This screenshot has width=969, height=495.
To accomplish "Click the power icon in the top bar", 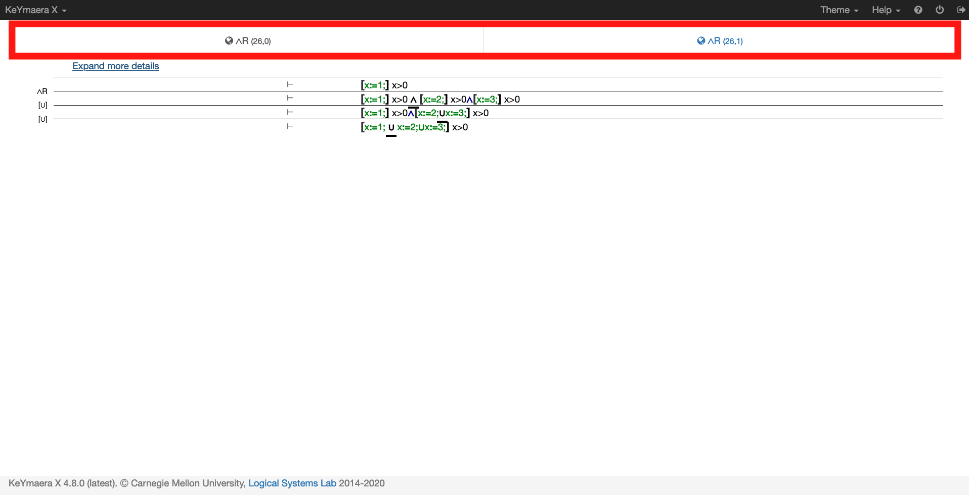I will (940, 10).
